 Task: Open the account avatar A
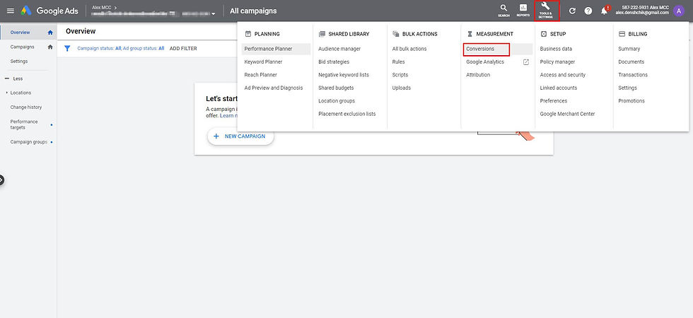pyautogui.click(x=679, y=11)
